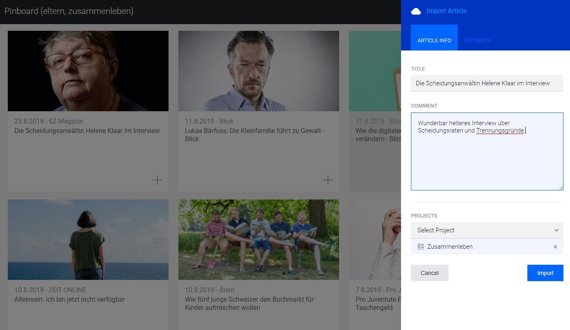The image size is (570, 330).
Task: Open the Lukas Bärfuss portrait thumbnail
Action: pos(259,71)
